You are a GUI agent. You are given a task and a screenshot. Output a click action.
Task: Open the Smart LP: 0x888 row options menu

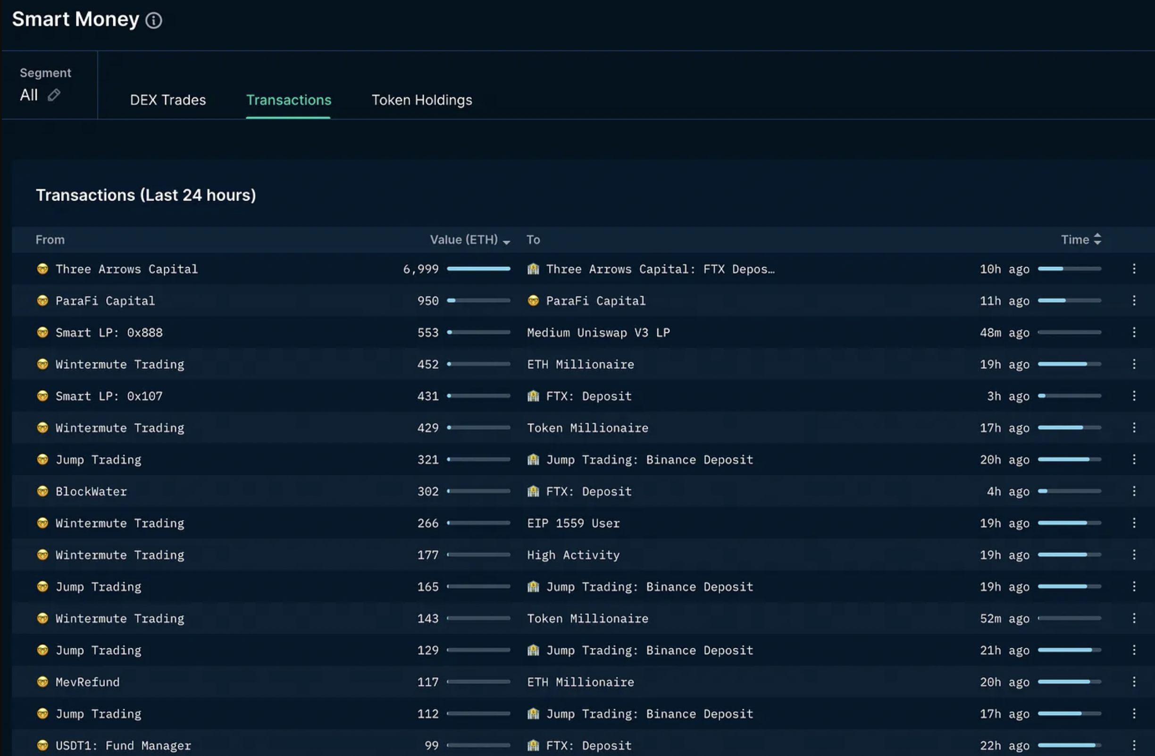(1134, 332)
